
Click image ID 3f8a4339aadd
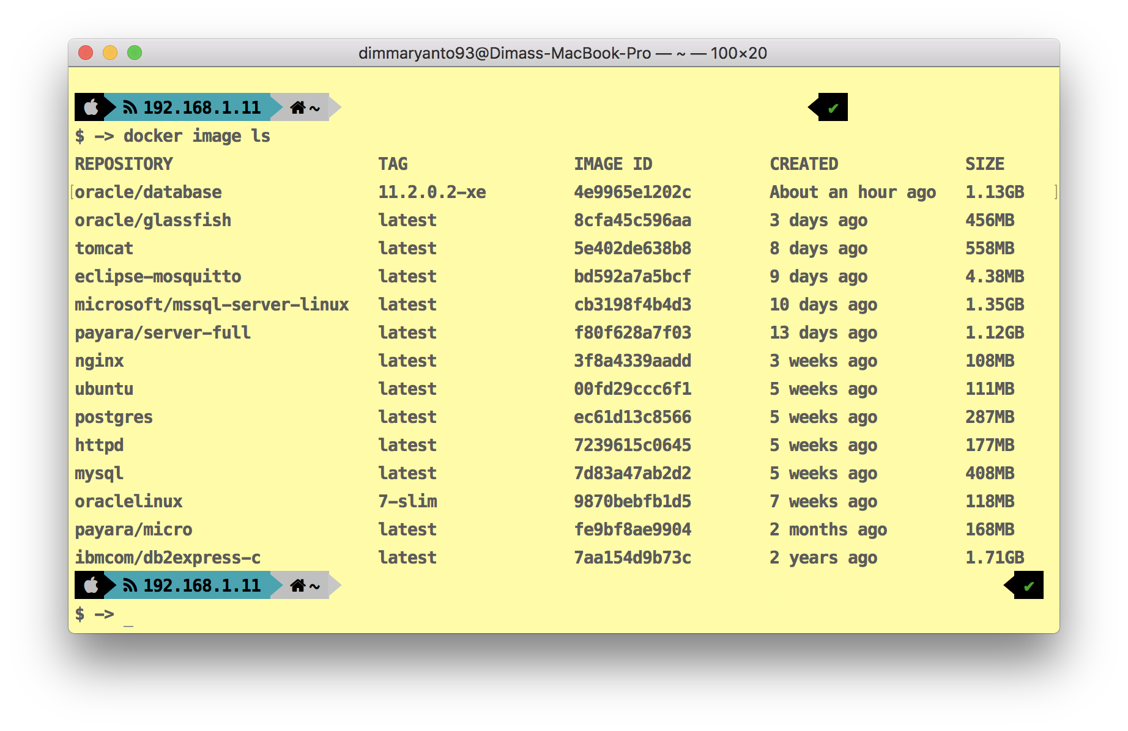(x=633, y=361)
